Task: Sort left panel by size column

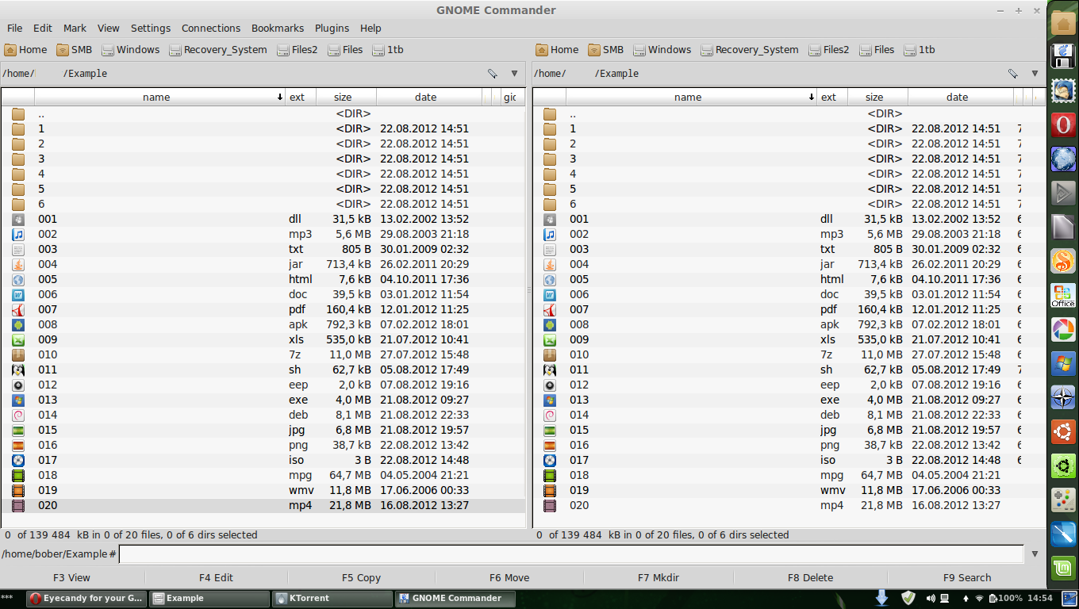Action: 346,97
